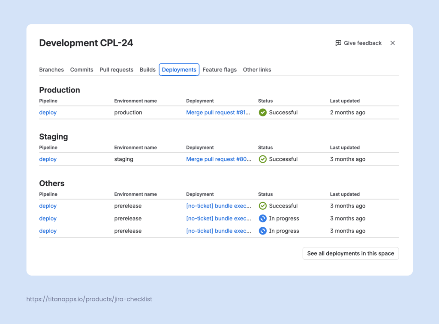
Task: Go to the Pull requests tab
Action: (117, 70)
